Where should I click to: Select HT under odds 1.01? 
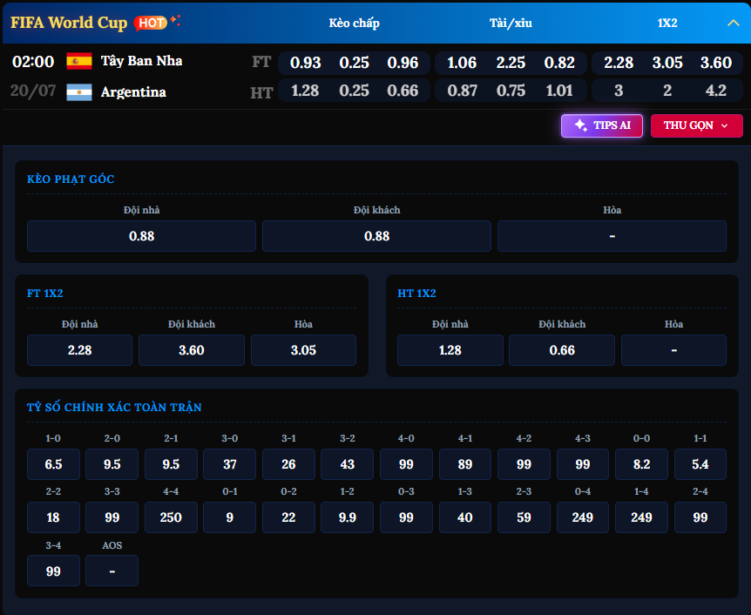559,91
